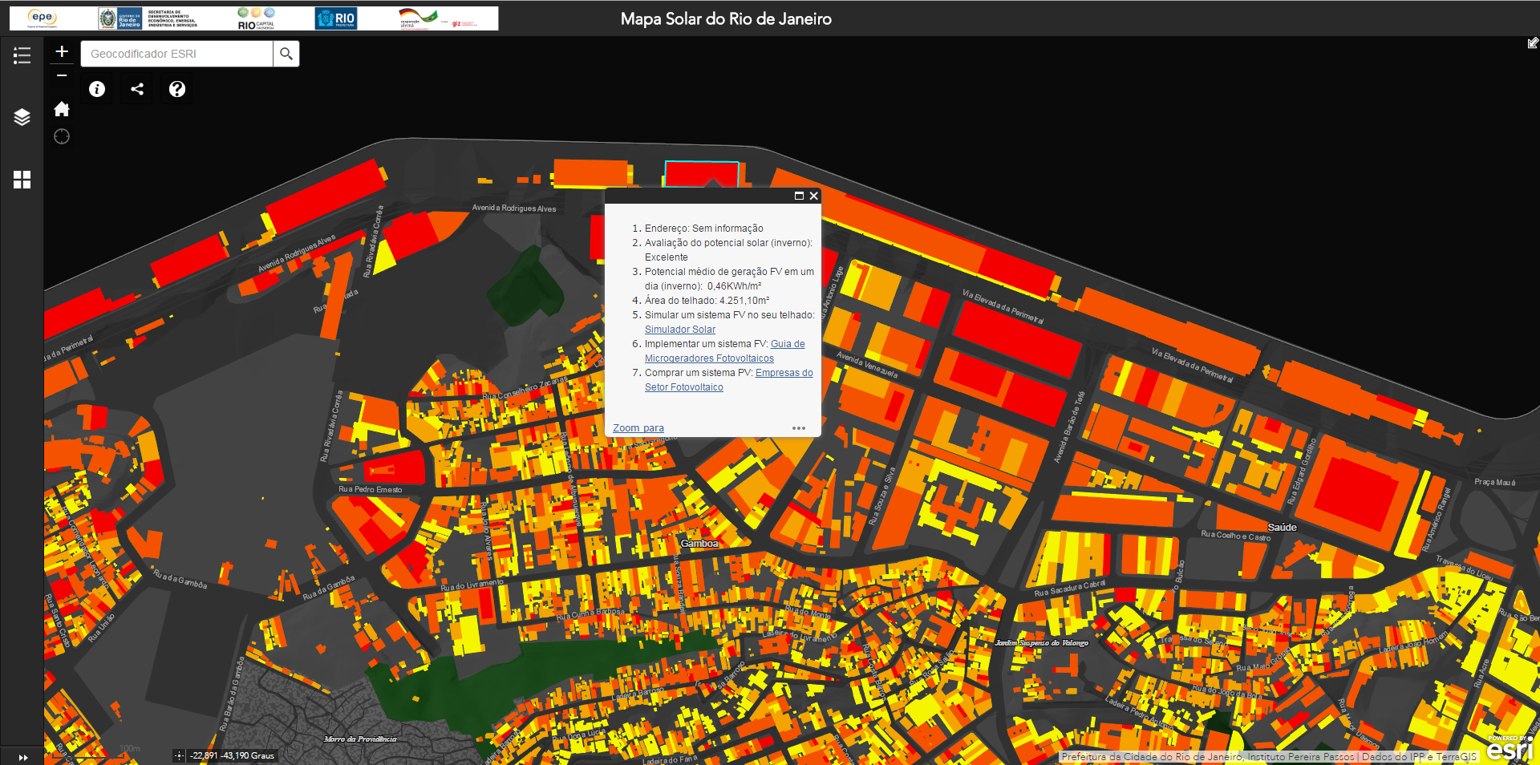This screenshot has height=765, width=1540.
Task: Click the Rua Pedro Ernesto street label
Action: [x=370, y=489]
